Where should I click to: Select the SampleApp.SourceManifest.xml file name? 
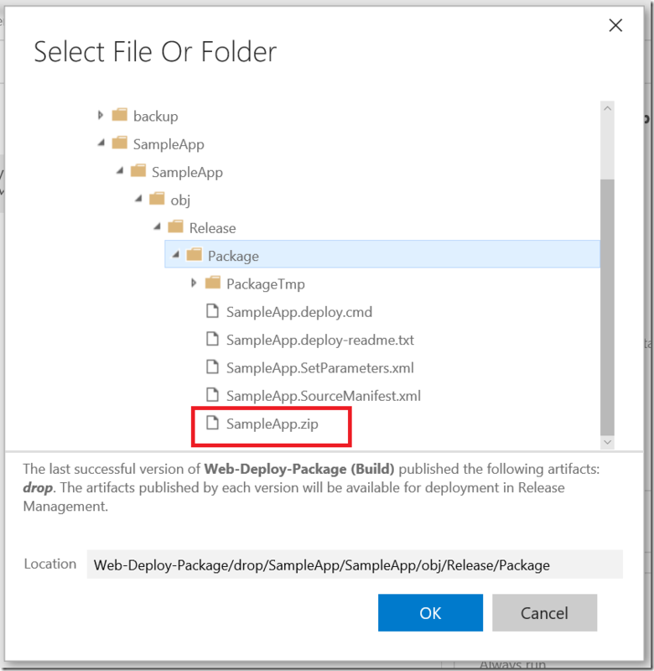(x=324, y=396)
